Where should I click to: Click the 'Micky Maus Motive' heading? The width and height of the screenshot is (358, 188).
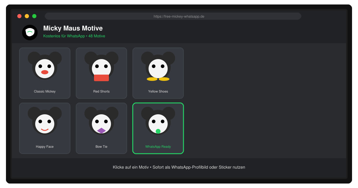(x=73, y=28)
